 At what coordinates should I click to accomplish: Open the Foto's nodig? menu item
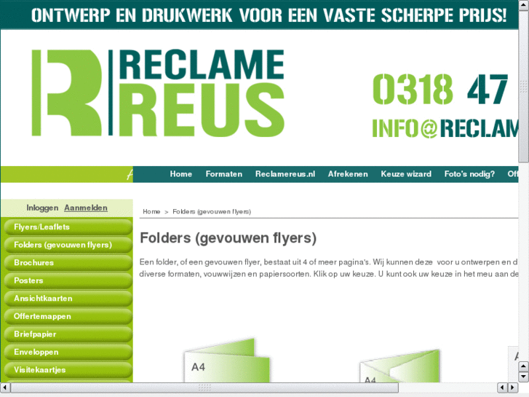point(469,174)
